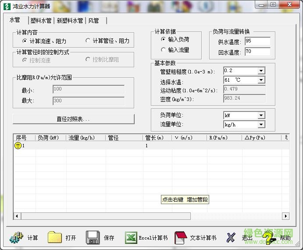Select 计算流速、阻力 radio option

pos(25,41)
